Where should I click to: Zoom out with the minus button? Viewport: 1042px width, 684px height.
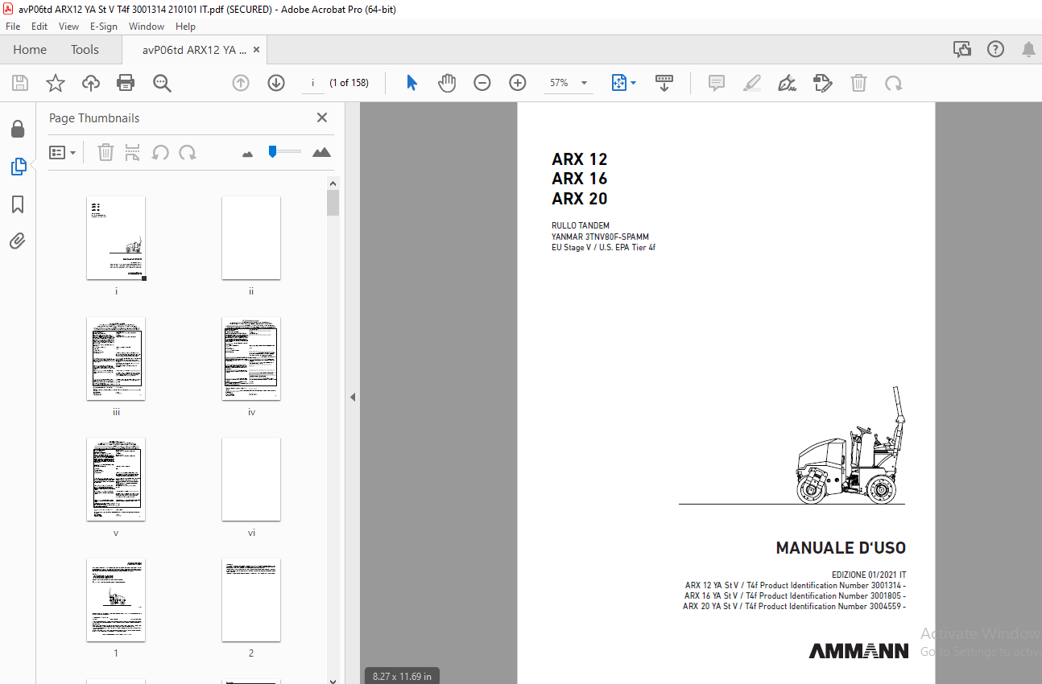click(482, 83)
